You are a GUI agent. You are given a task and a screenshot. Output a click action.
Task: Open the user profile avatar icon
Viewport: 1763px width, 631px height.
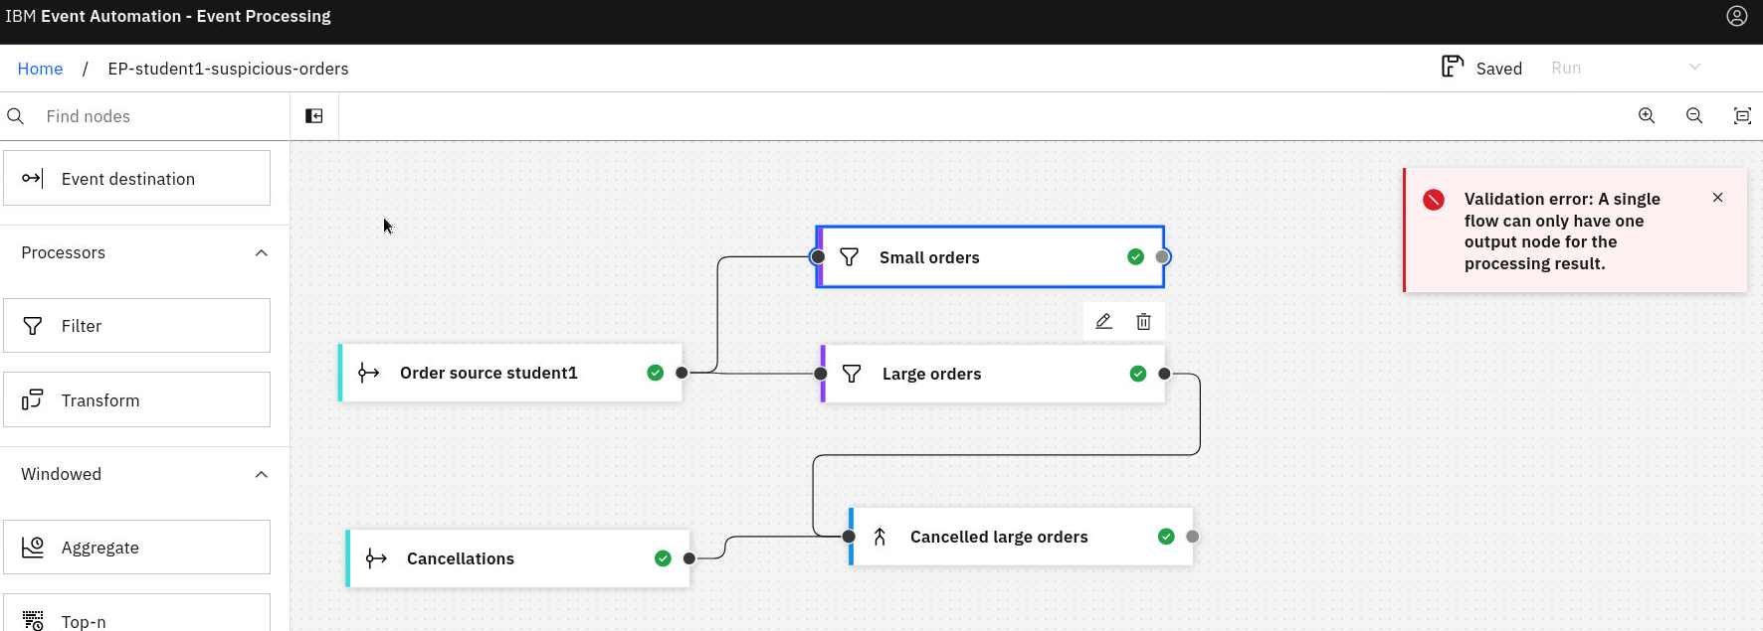[x=1736, y=17]
